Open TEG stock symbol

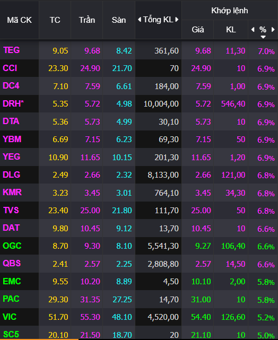pos(12,50)
